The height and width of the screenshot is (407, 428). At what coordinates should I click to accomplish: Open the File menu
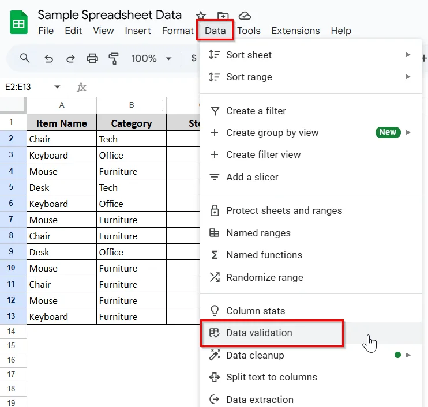(46, 31)
